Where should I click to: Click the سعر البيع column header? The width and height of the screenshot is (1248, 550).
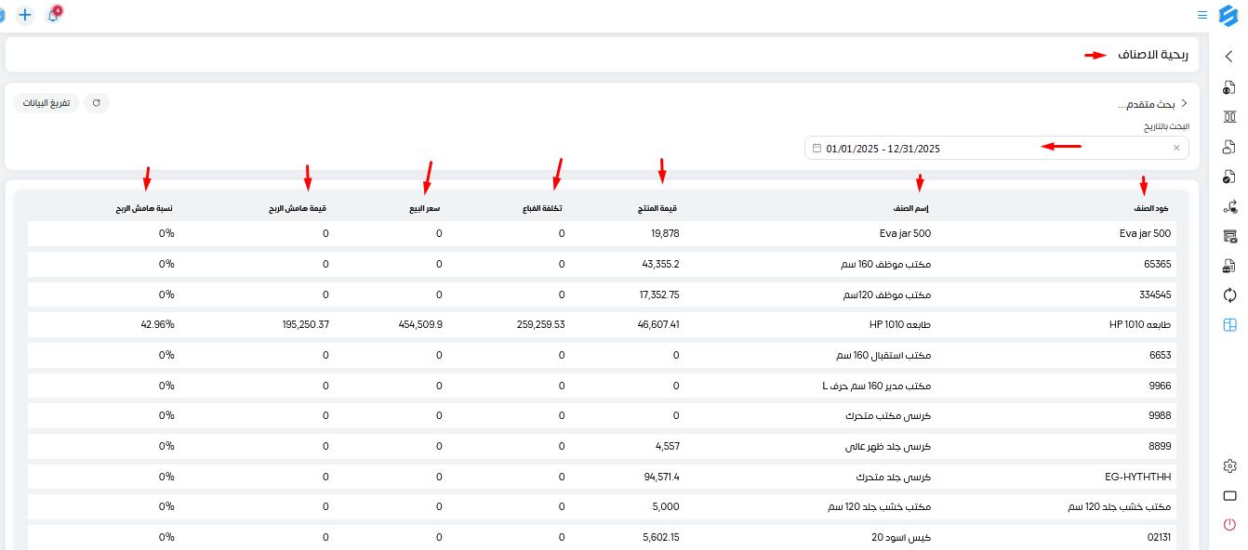coord(424,208)
